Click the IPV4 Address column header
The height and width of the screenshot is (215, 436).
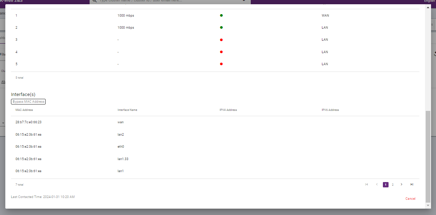tap(228, 110)
